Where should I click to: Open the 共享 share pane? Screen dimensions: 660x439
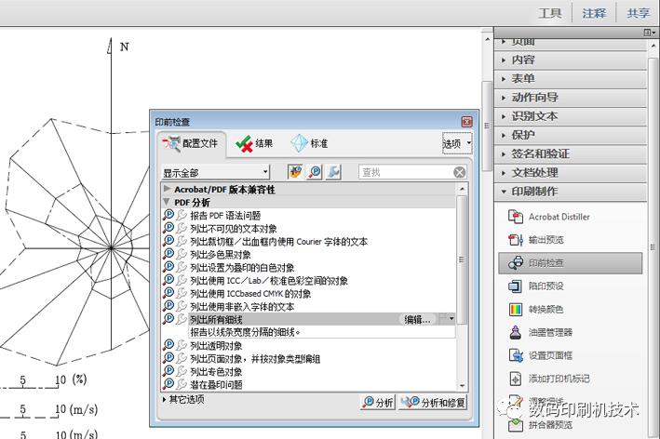(638, 13)
